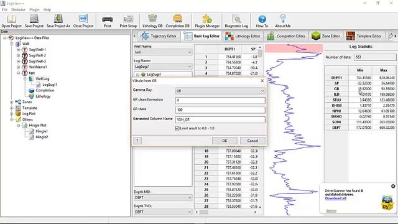The height and width of the screenshot is (224, 398).
Task: Click the About Me lightbulb icon
Action: click(283, 21)
